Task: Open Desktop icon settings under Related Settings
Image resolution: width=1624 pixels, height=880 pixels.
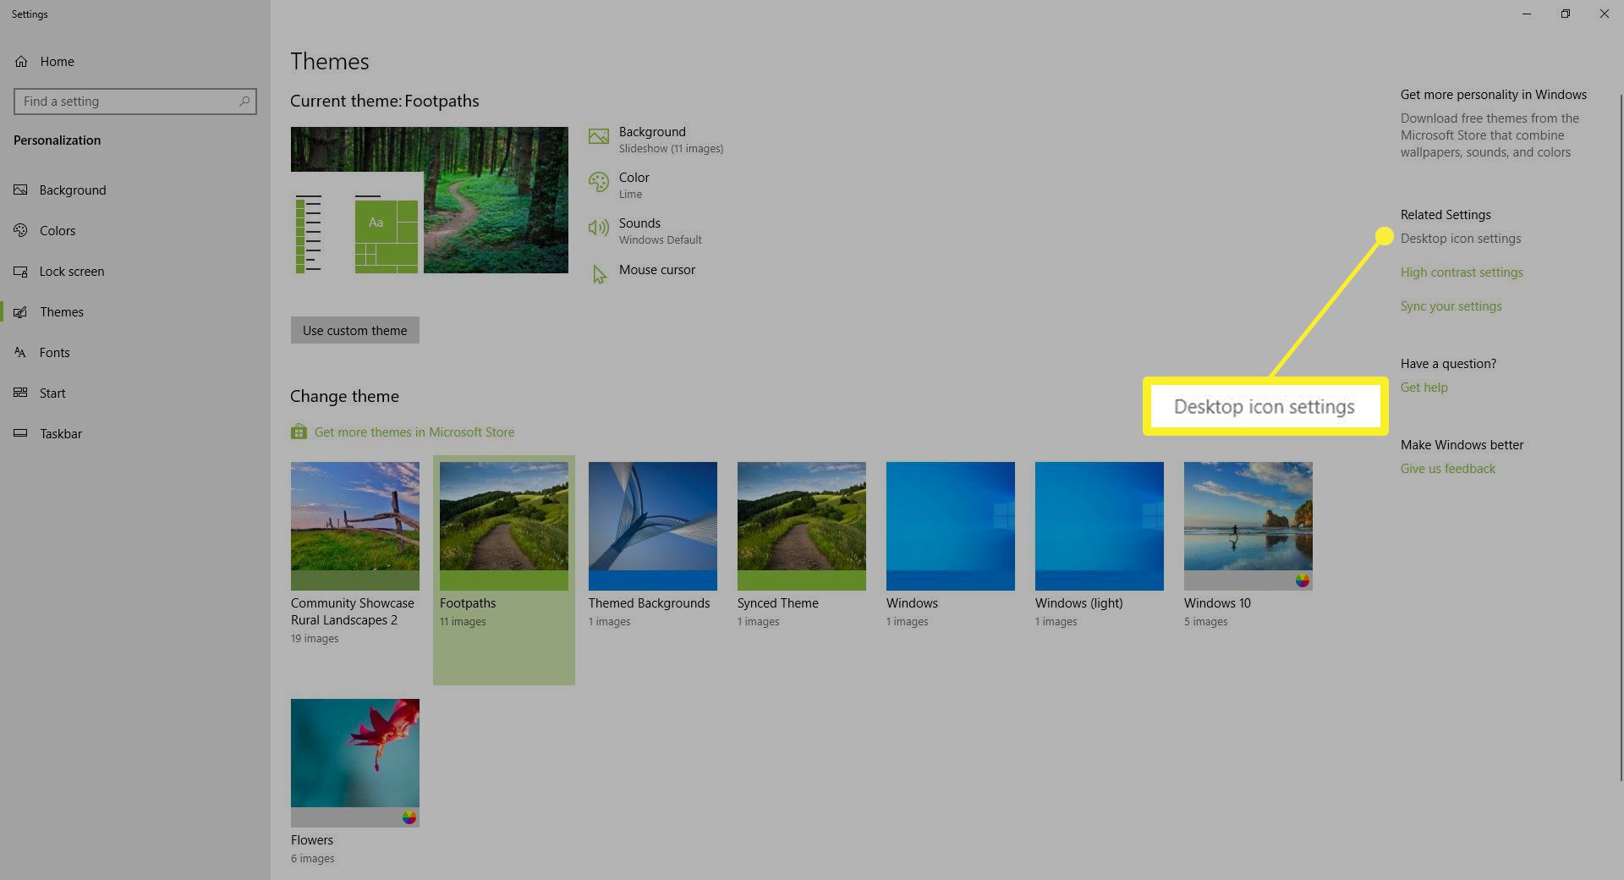Action: (x=1461, y=239)
